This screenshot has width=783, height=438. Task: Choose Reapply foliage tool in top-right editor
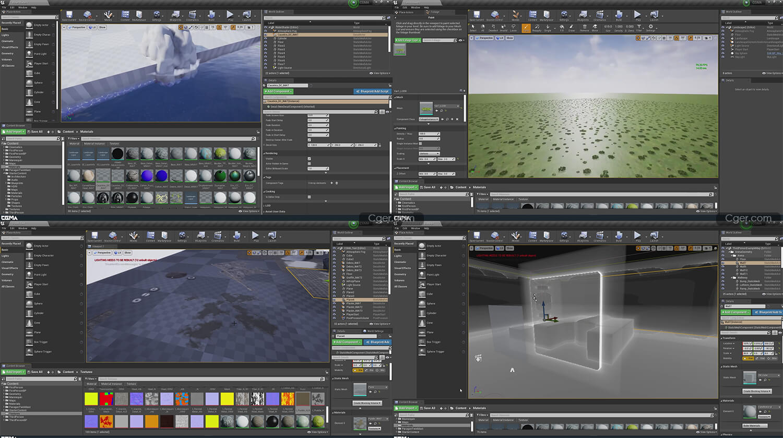pyautogui.click(x=537, y=28)
